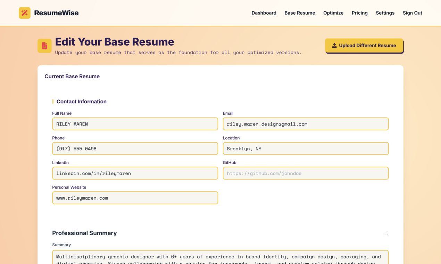
Task: Click the Location field with Brooklyn, NY
Action: tap(306, 149)
